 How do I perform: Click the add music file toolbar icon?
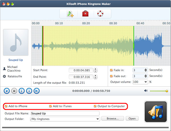point(70,14)
